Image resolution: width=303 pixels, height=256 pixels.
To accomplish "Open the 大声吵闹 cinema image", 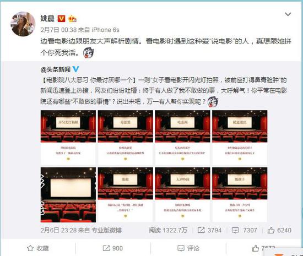I will [182, 195].
